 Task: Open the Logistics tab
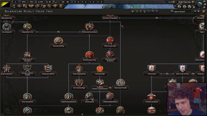[x=61, y=6]
